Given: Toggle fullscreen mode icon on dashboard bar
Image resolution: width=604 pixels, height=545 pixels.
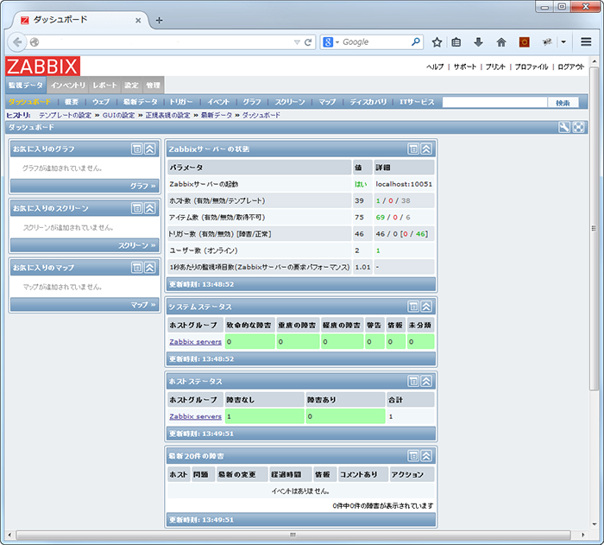Looking at the screenshot, I should pyautogui.click(x=579, y=127).
